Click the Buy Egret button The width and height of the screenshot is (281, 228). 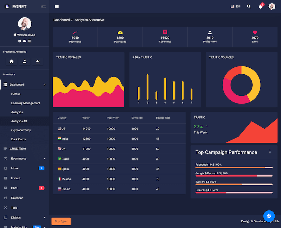point(61,221)
